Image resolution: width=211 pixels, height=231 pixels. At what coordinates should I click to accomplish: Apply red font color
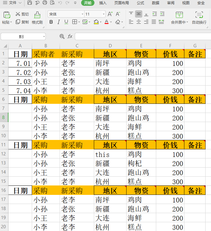[x=107, y=22]
